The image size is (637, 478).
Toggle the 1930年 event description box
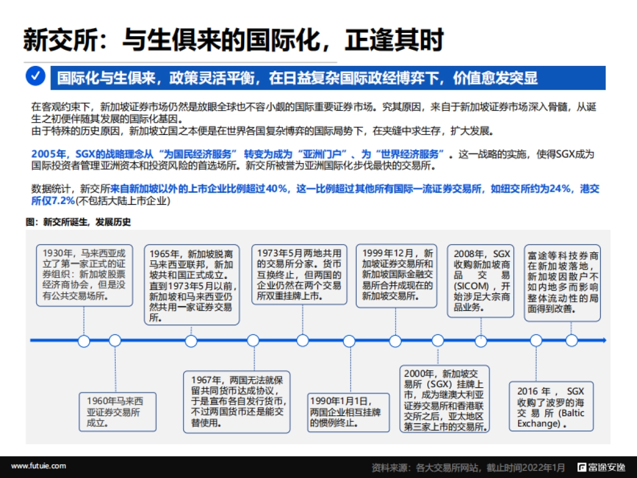pyautogui.click(x=83, y=274)
